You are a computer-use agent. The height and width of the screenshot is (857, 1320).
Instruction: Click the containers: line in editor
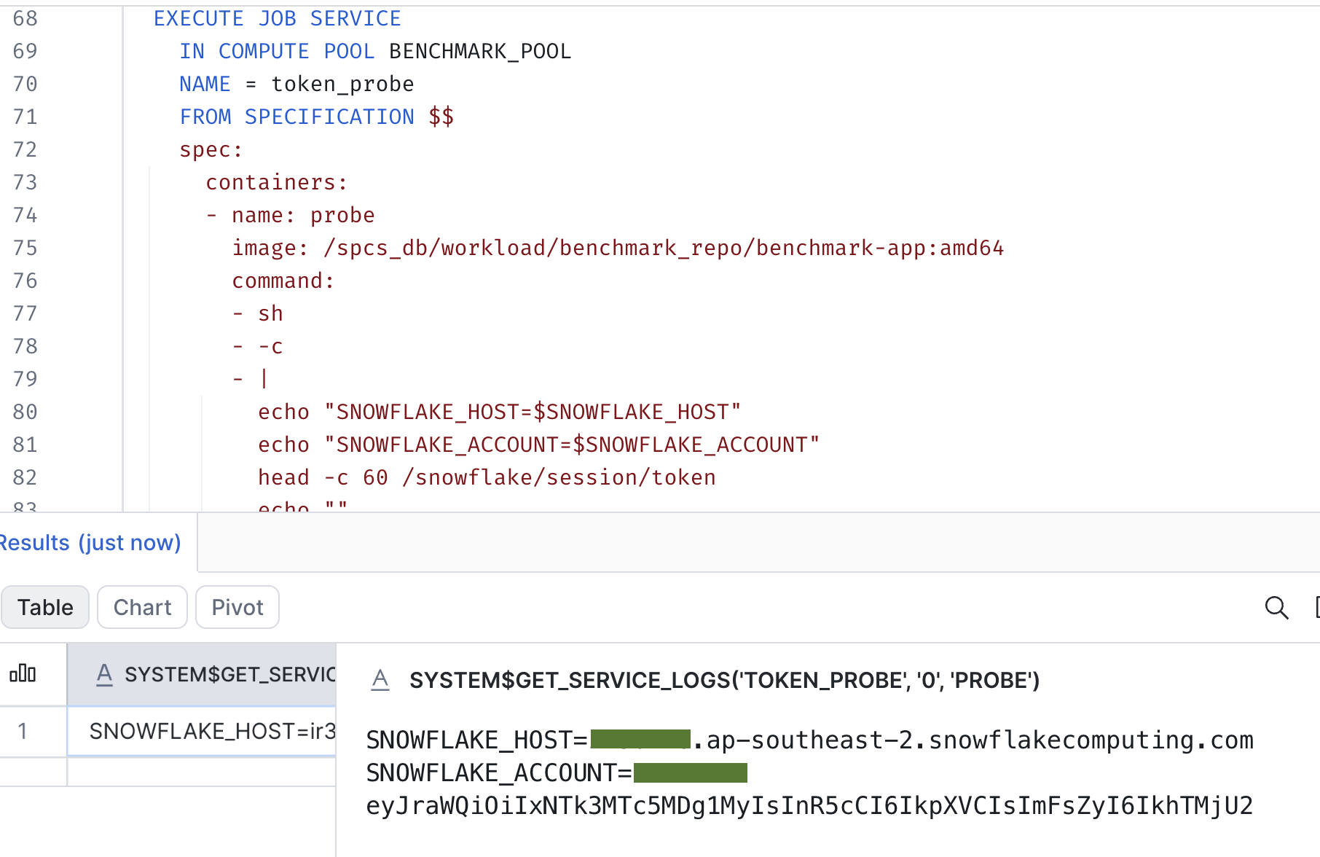277,182
